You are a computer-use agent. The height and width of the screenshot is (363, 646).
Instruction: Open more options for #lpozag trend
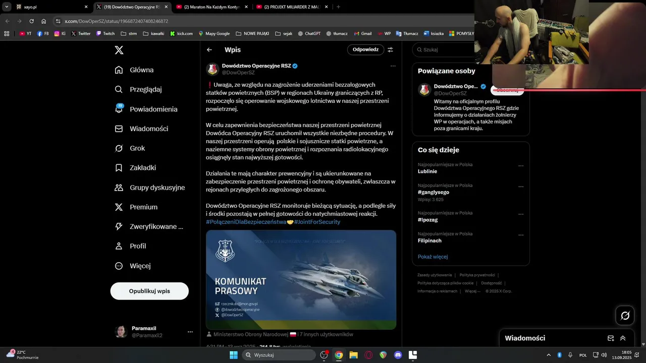click(521, 214)
